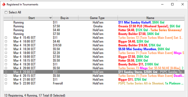Screen dimensions: 188x97
Task: Select Hotter $5.50 $30K Gtd name
Action: (x=133, y=60)
